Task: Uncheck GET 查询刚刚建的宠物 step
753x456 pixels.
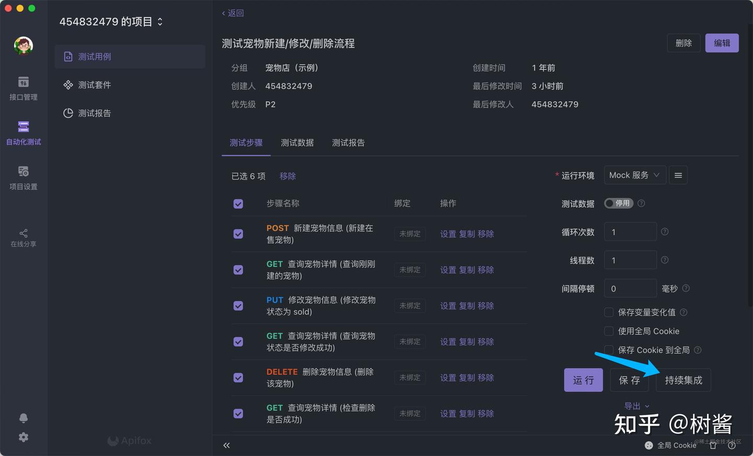Action: pos(238,270)
